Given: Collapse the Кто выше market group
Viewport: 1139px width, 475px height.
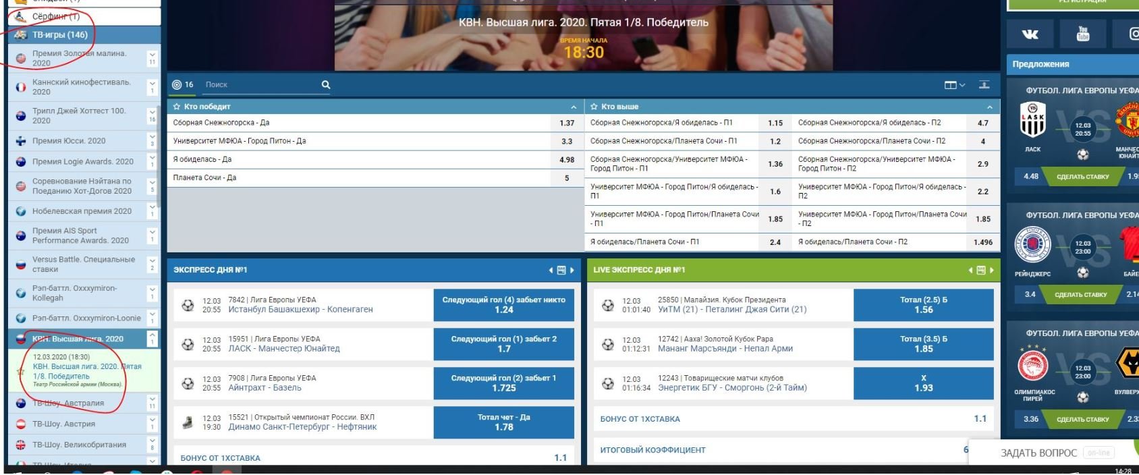Looking at the screenshot, I should coord(989,107).
